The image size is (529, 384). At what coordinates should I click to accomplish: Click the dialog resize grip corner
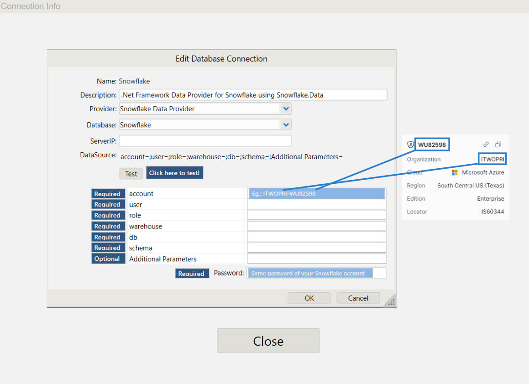[392, 302]
